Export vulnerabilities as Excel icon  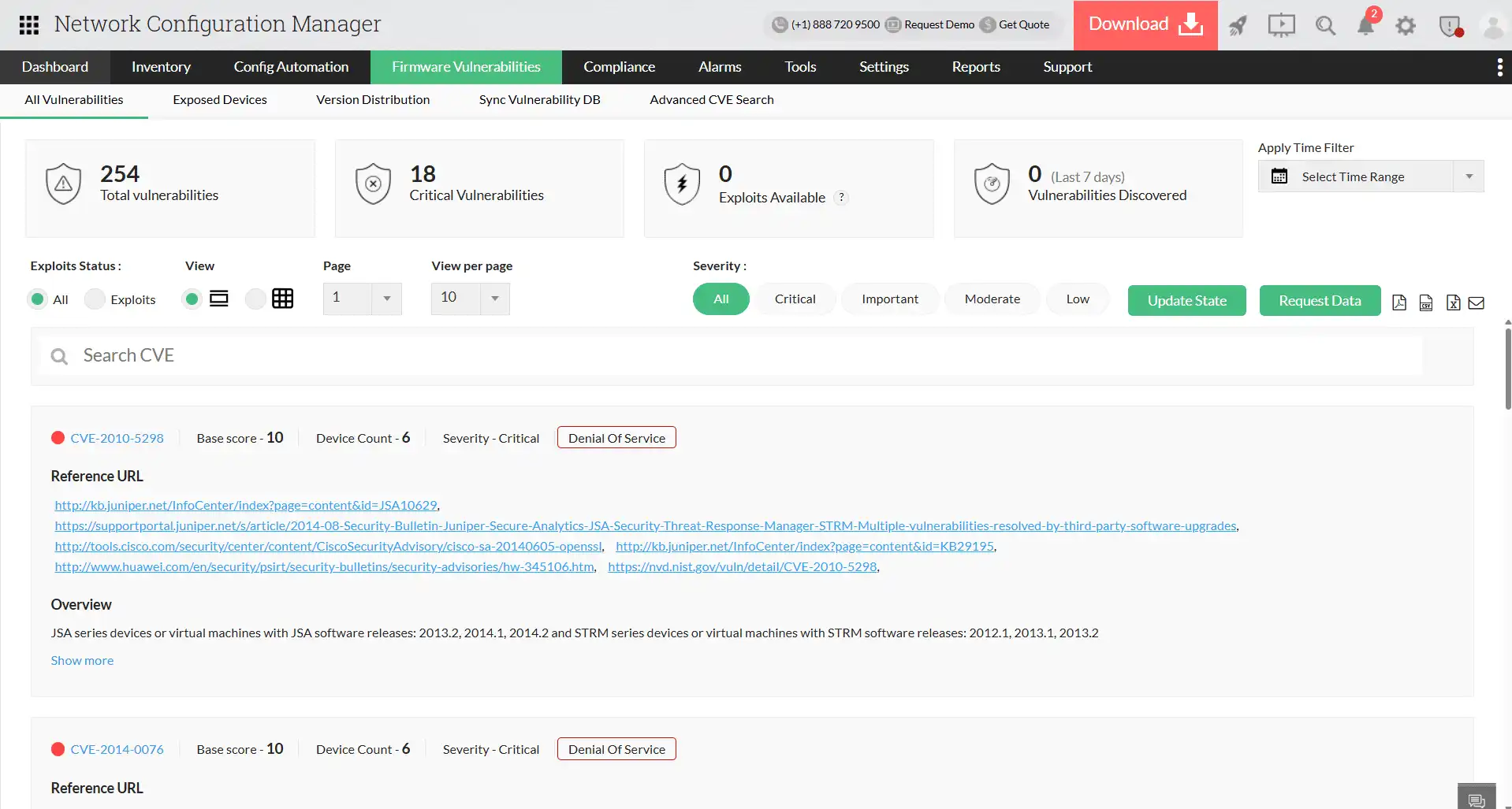tap(1453, 302)
